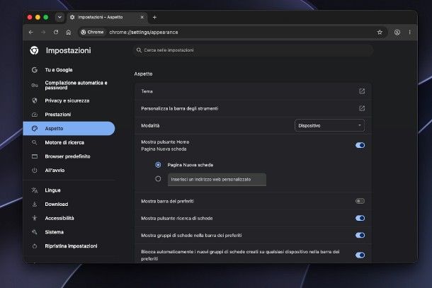Select Aspetto in the sidebar
The image size is (432, 288).
(x=69, y=128)
